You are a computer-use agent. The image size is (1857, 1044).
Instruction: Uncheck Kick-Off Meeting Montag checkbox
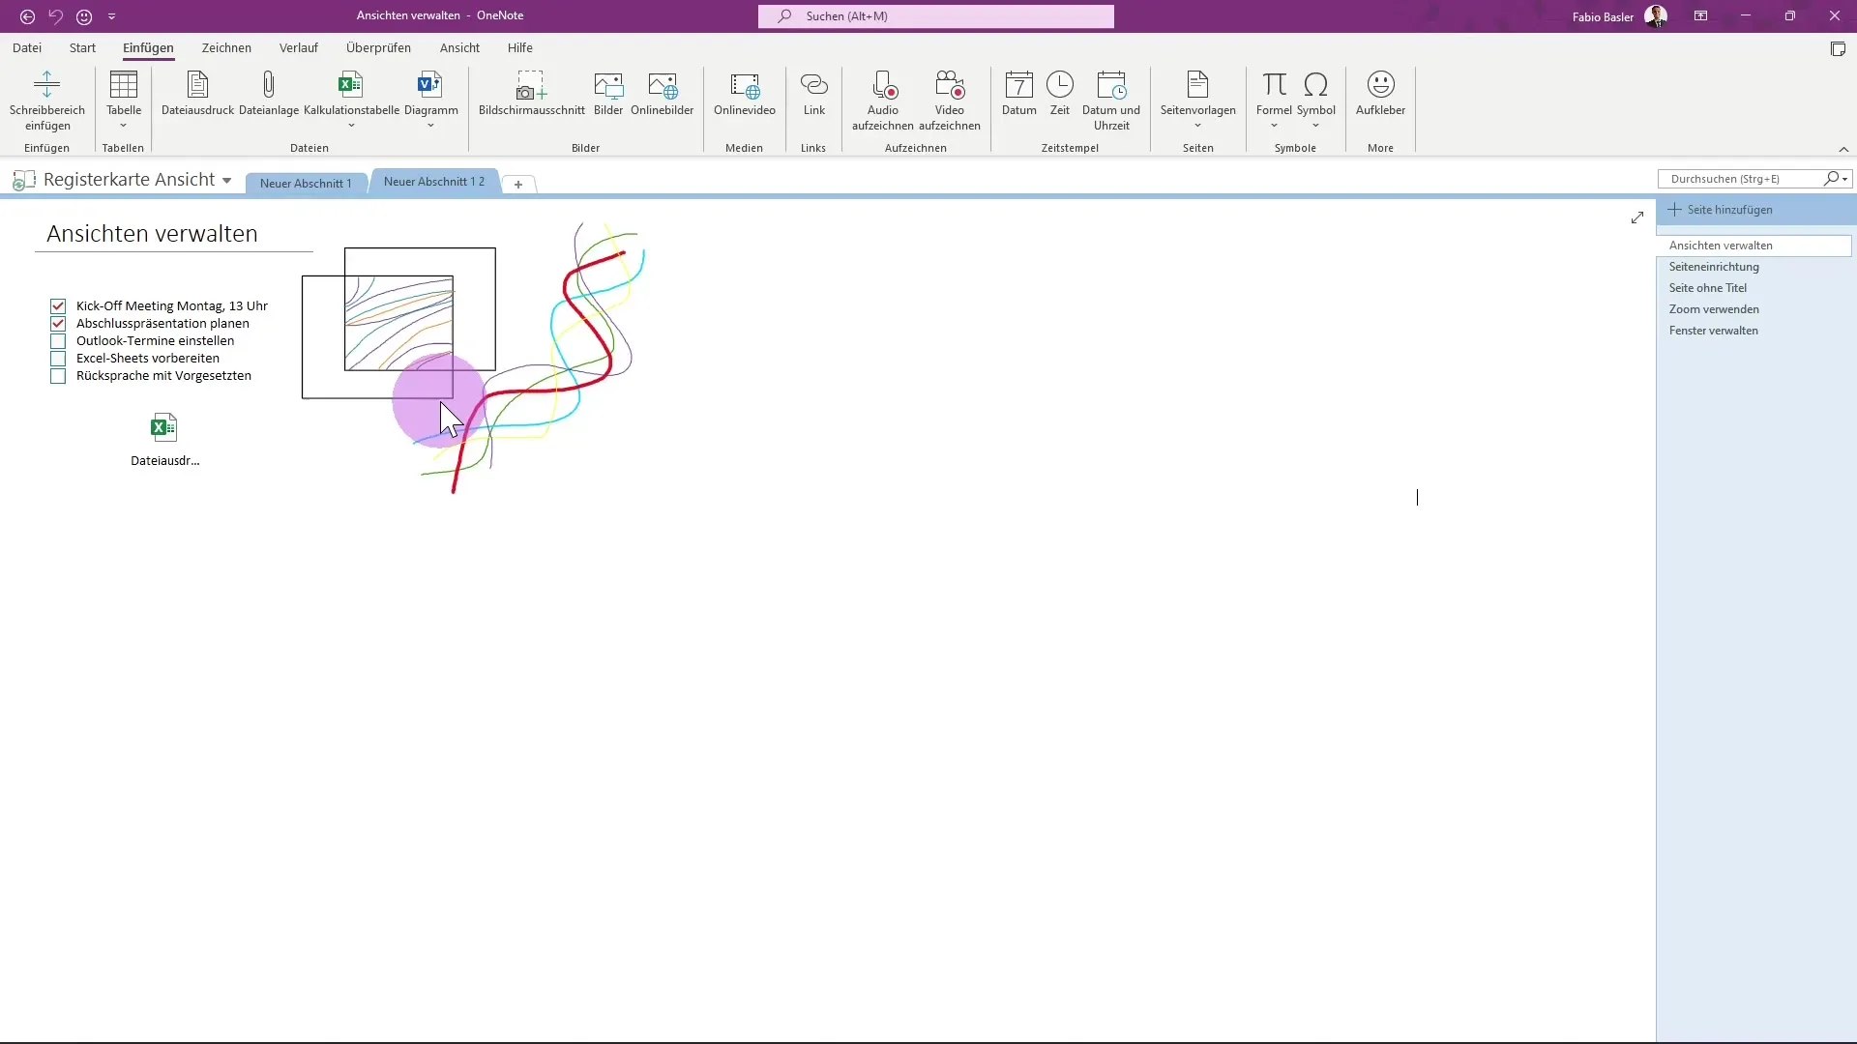coord(58,306)
